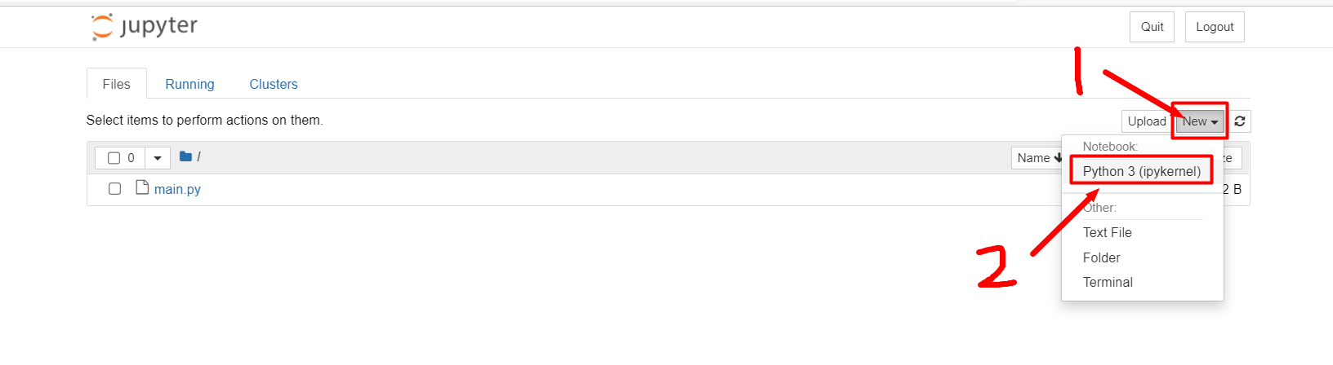The image size is (1333, 365).
Task: Toggle the select-all checkbox in header
Action: (x=114, y=158)
